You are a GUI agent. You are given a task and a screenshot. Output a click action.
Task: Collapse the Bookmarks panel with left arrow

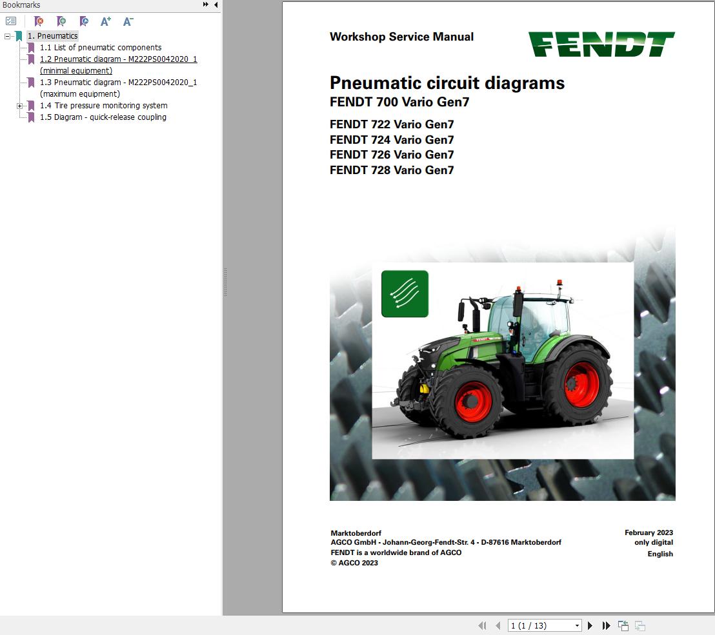[x=216, y=5]
